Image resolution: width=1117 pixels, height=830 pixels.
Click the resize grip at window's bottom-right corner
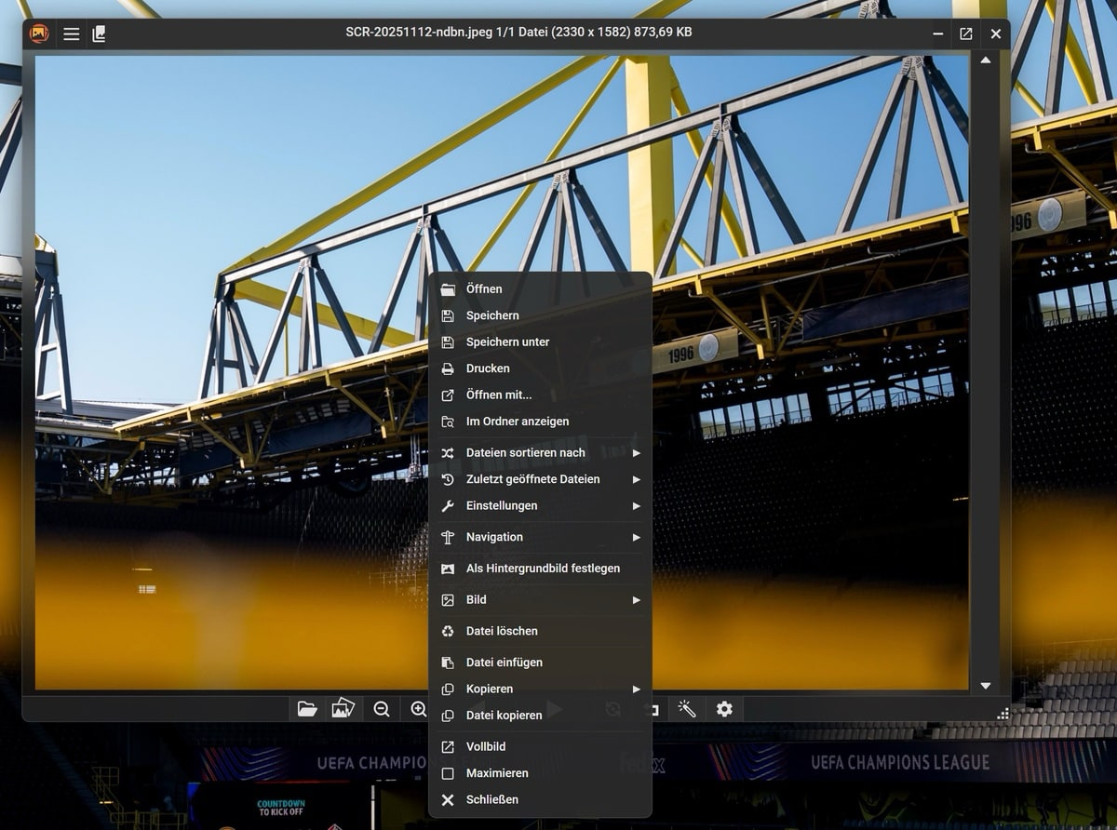(1003, 714)
